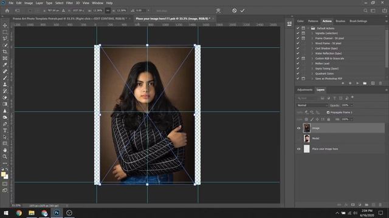The height and width of the screenshot is (218, 389).
Task: Expand the Water Reflection (type) action
Action: pos(312,53)
